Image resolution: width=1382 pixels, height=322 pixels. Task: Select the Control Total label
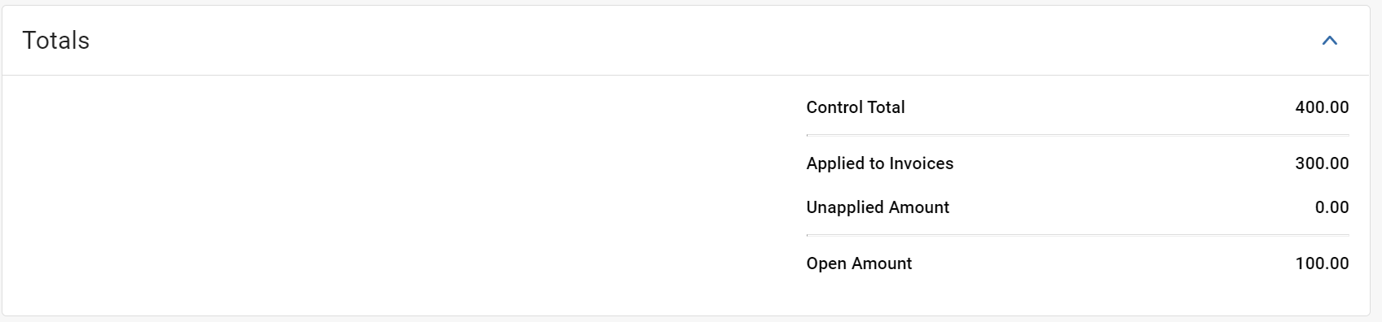point(856,107)
